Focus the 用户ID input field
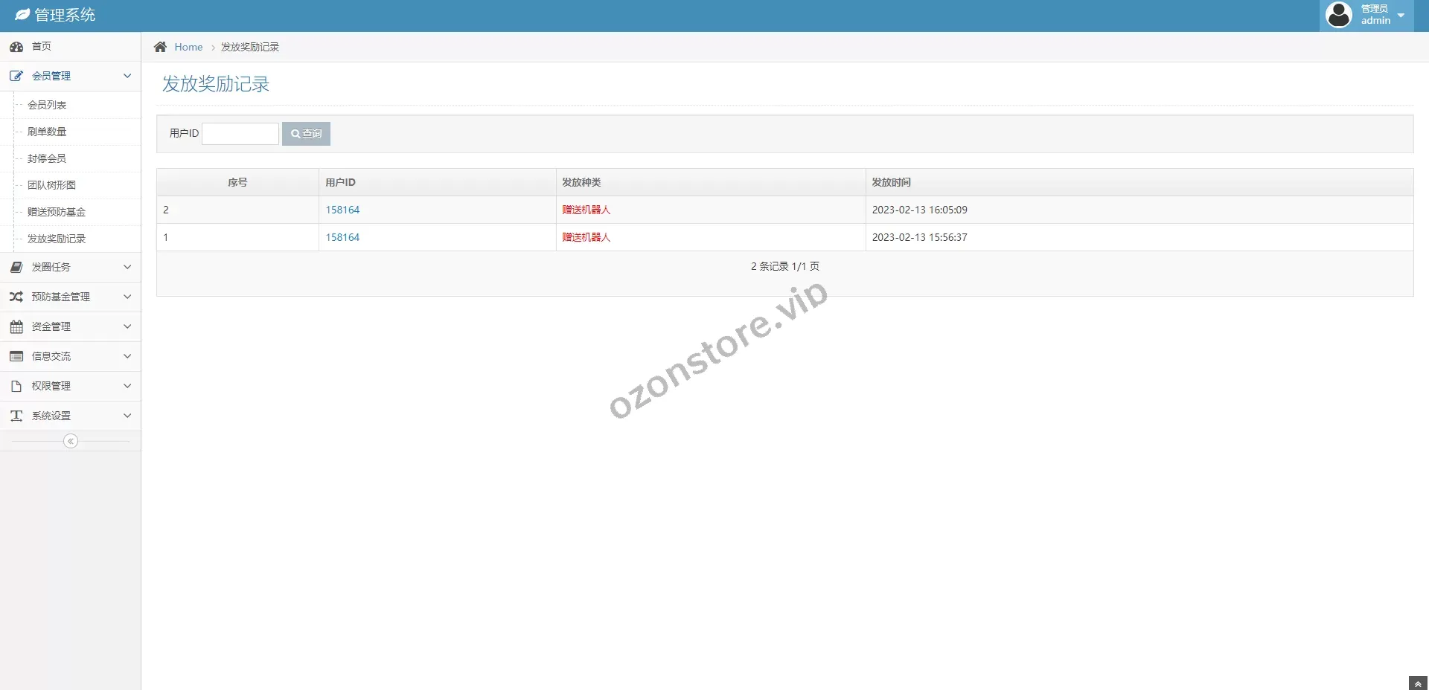The image size is (1429, 690). click(240, 134)
